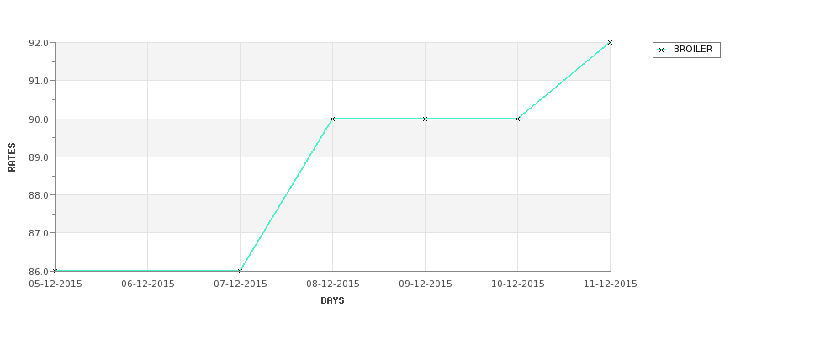Click the DAYS axis title
This screenshot has height=361, width=820.
point(332,300)
